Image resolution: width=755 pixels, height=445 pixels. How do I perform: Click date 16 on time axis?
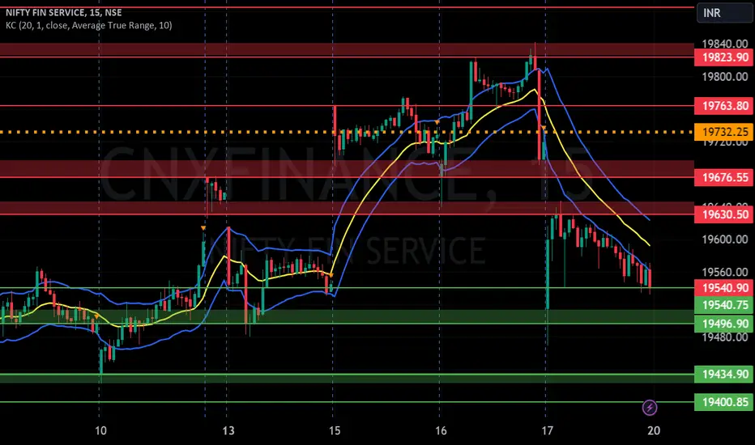(x=441, y=430)
